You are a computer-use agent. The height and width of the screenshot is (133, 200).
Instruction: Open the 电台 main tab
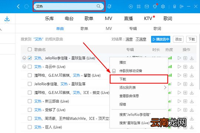click(x=69, y=18)
